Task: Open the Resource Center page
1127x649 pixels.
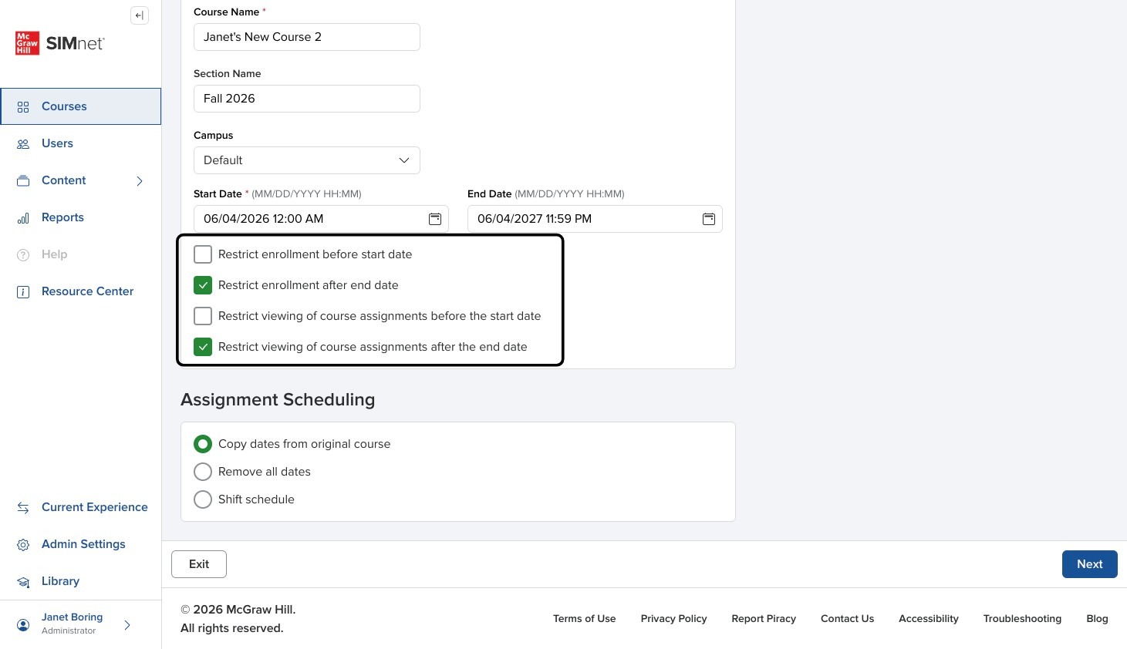Action: tap(81, 291)
